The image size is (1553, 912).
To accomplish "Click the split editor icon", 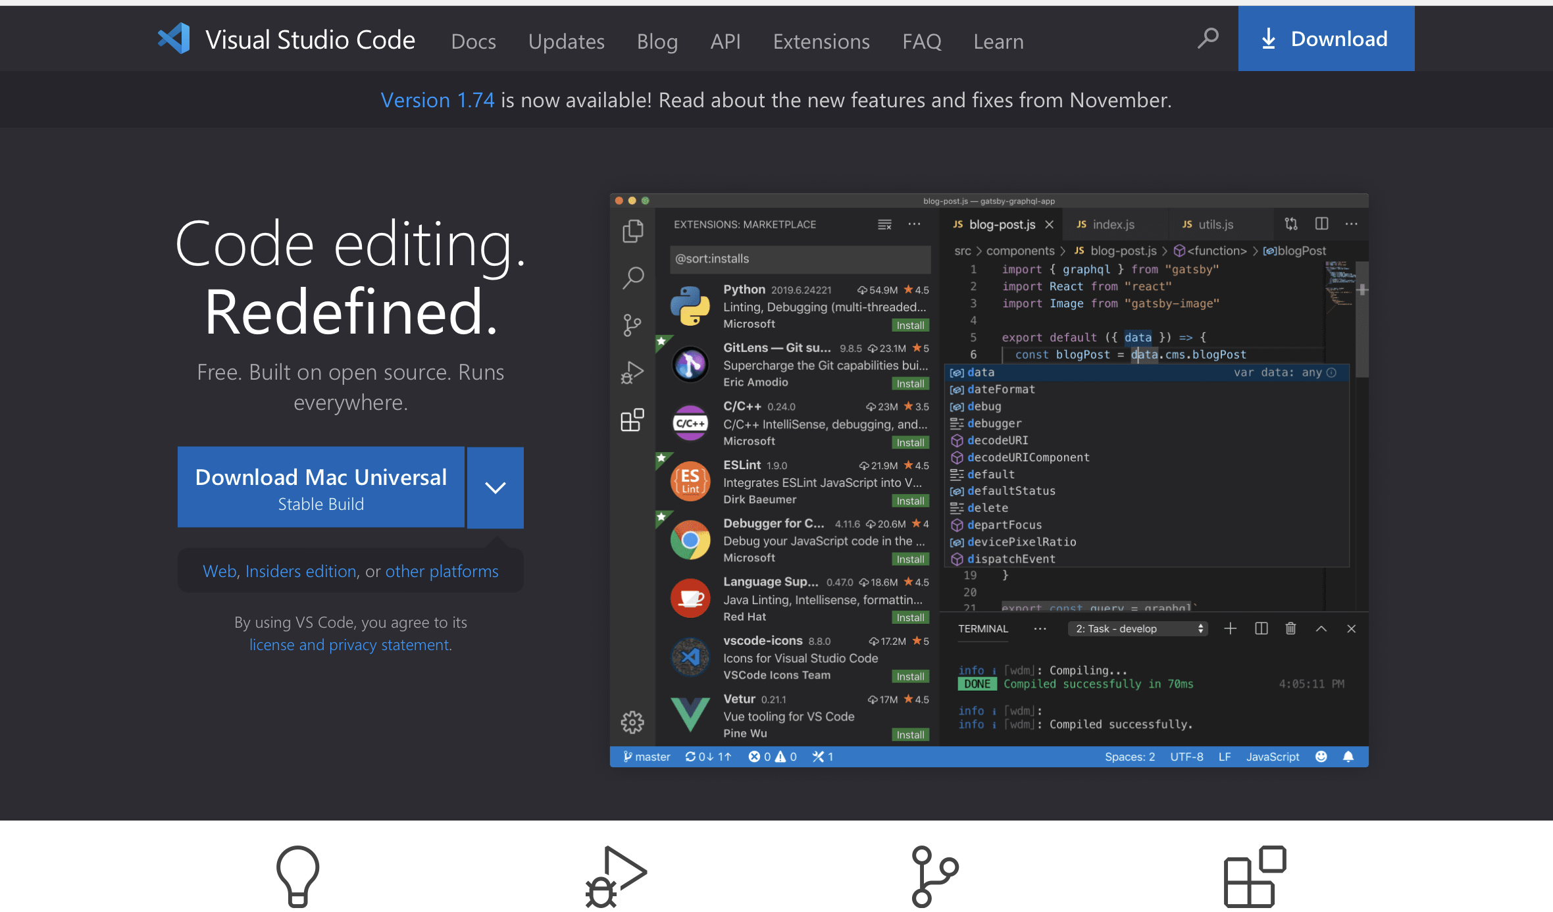I will (1321, 224).
